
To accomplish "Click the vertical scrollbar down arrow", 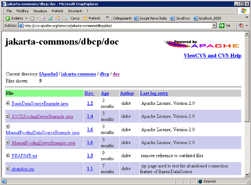I will click(247, 175).
